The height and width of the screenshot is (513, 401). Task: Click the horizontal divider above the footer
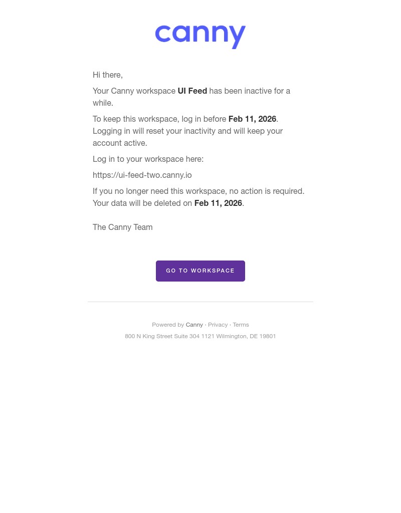click(200, 301)
